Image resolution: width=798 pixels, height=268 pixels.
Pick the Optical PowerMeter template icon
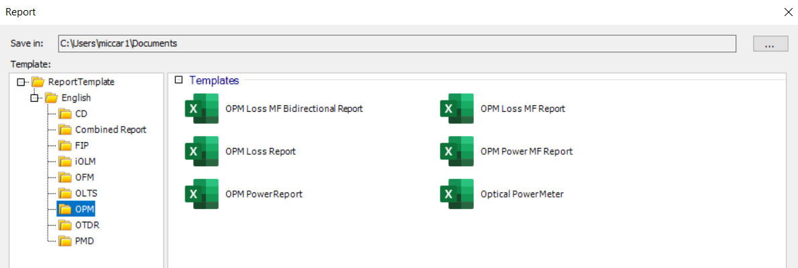tap(456, 194)
